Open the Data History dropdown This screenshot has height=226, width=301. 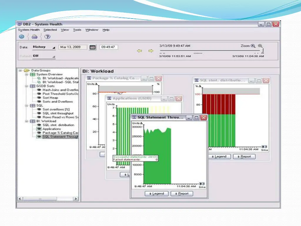[x=44, y=47]
